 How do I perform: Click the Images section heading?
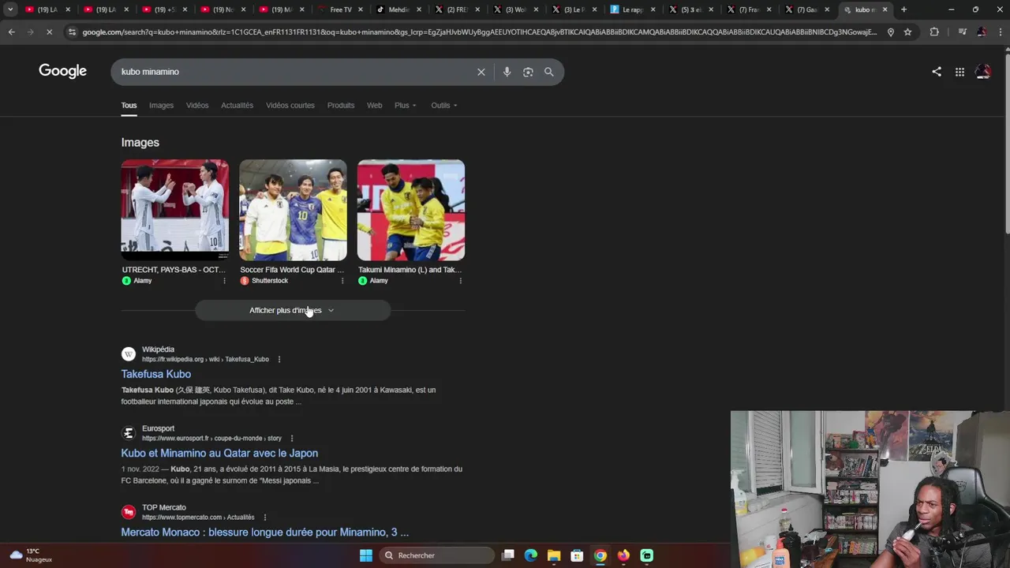coord(140,142)
